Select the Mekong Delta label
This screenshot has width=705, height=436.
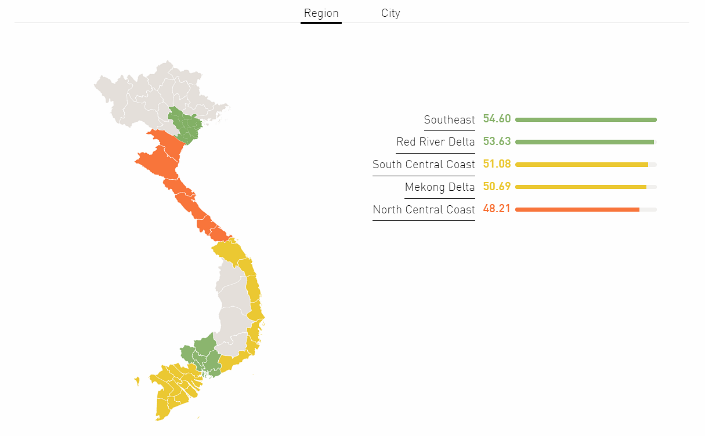click(440, 187)
